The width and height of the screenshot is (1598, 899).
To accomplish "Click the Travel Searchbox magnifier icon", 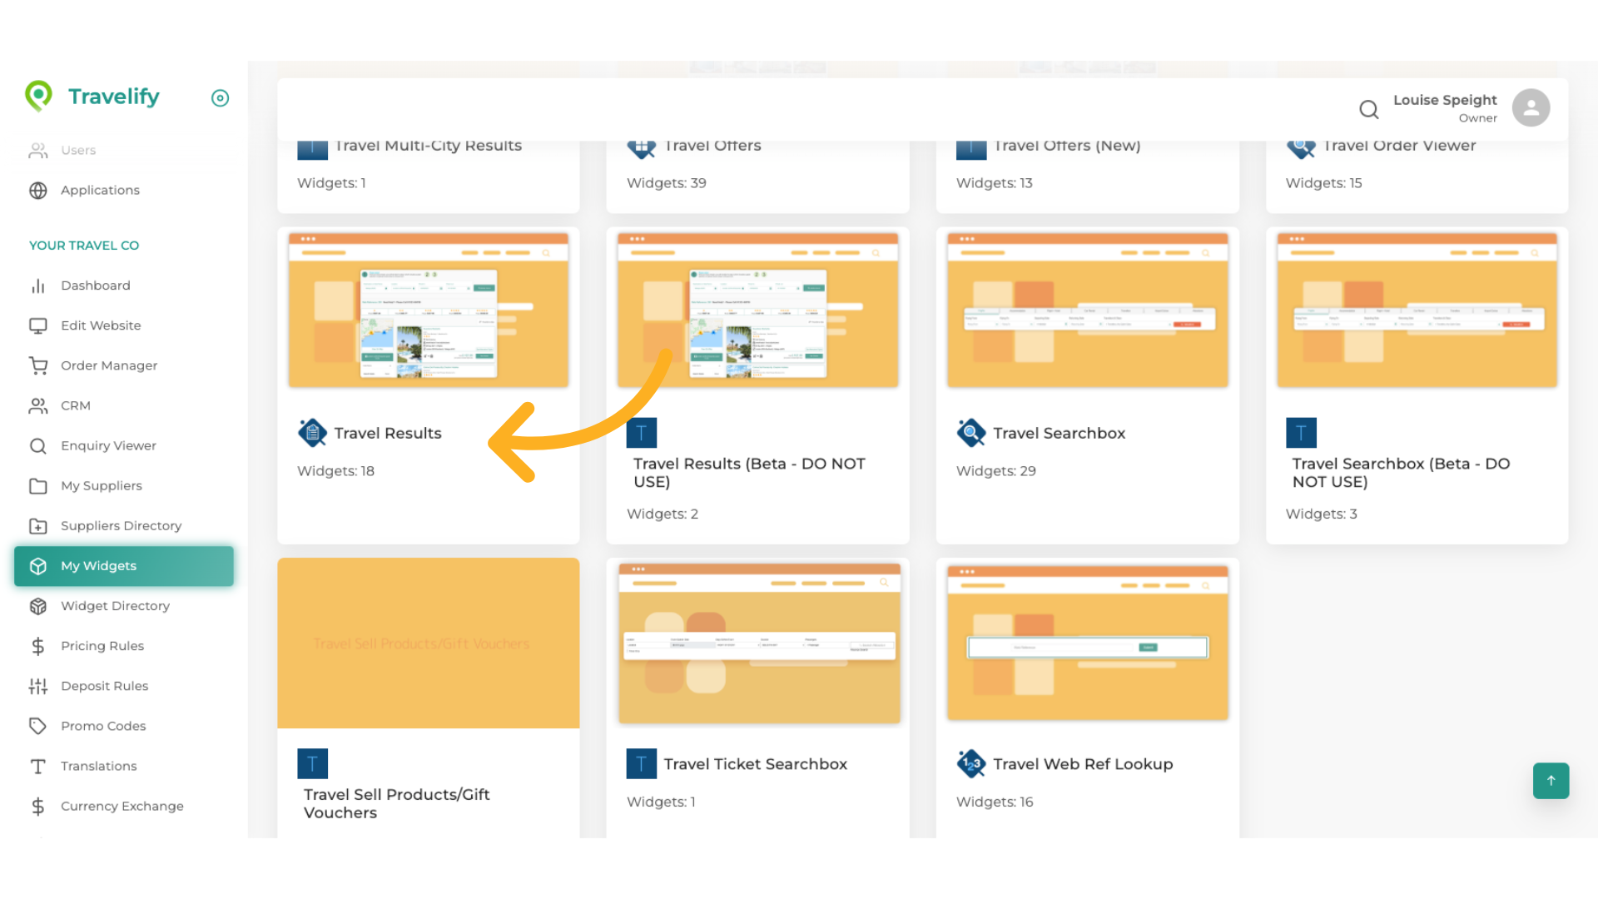I will pos(970,433).
